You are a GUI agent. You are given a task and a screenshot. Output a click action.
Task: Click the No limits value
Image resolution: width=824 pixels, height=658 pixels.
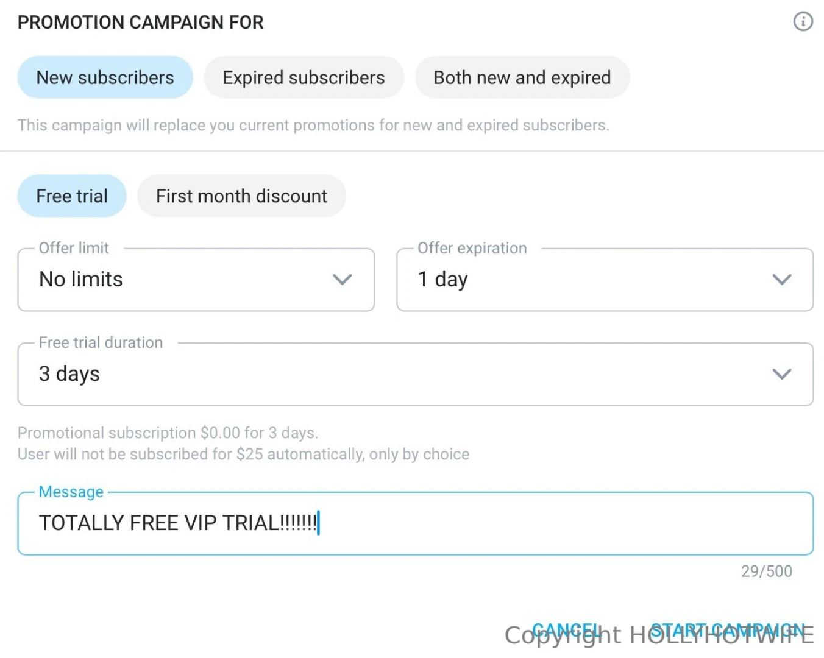coord(80,280)
